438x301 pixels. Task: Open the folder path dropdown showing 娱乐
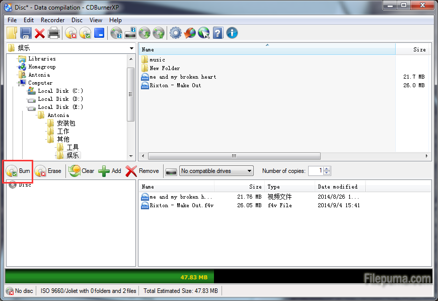(x=131, y=48)
